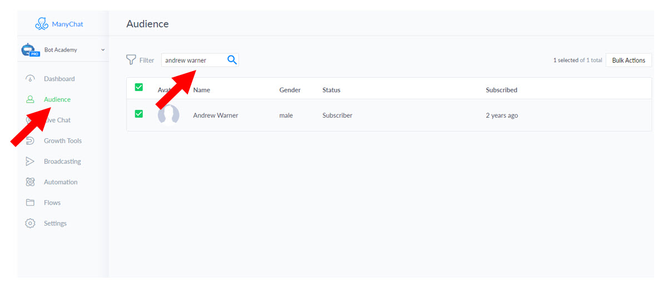Open the Andrew Warner subscriber name
This screenshot has height=291, width=663.
tap(215, 116)
